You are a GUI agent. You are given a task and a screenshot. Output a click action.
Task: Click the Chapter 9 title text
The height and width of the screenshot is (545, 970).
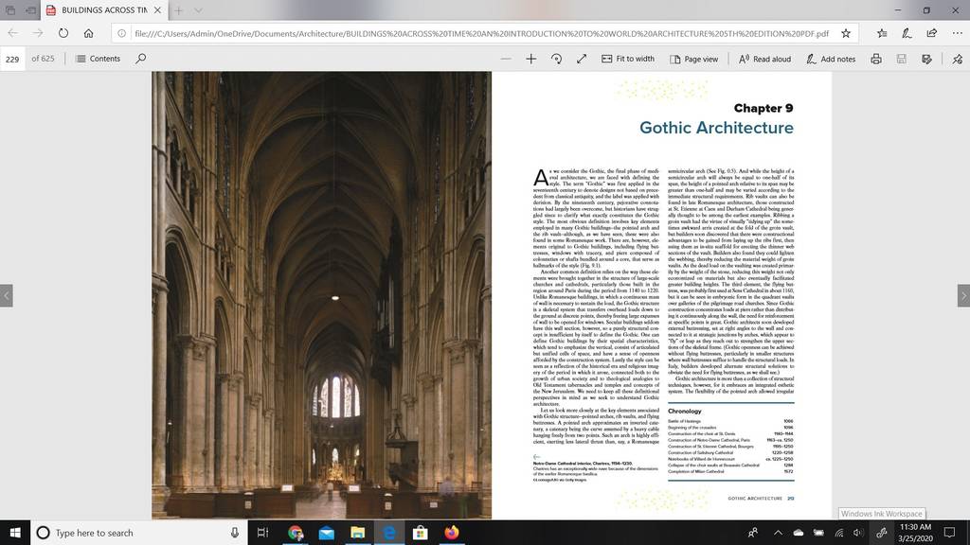click(763, 108)
